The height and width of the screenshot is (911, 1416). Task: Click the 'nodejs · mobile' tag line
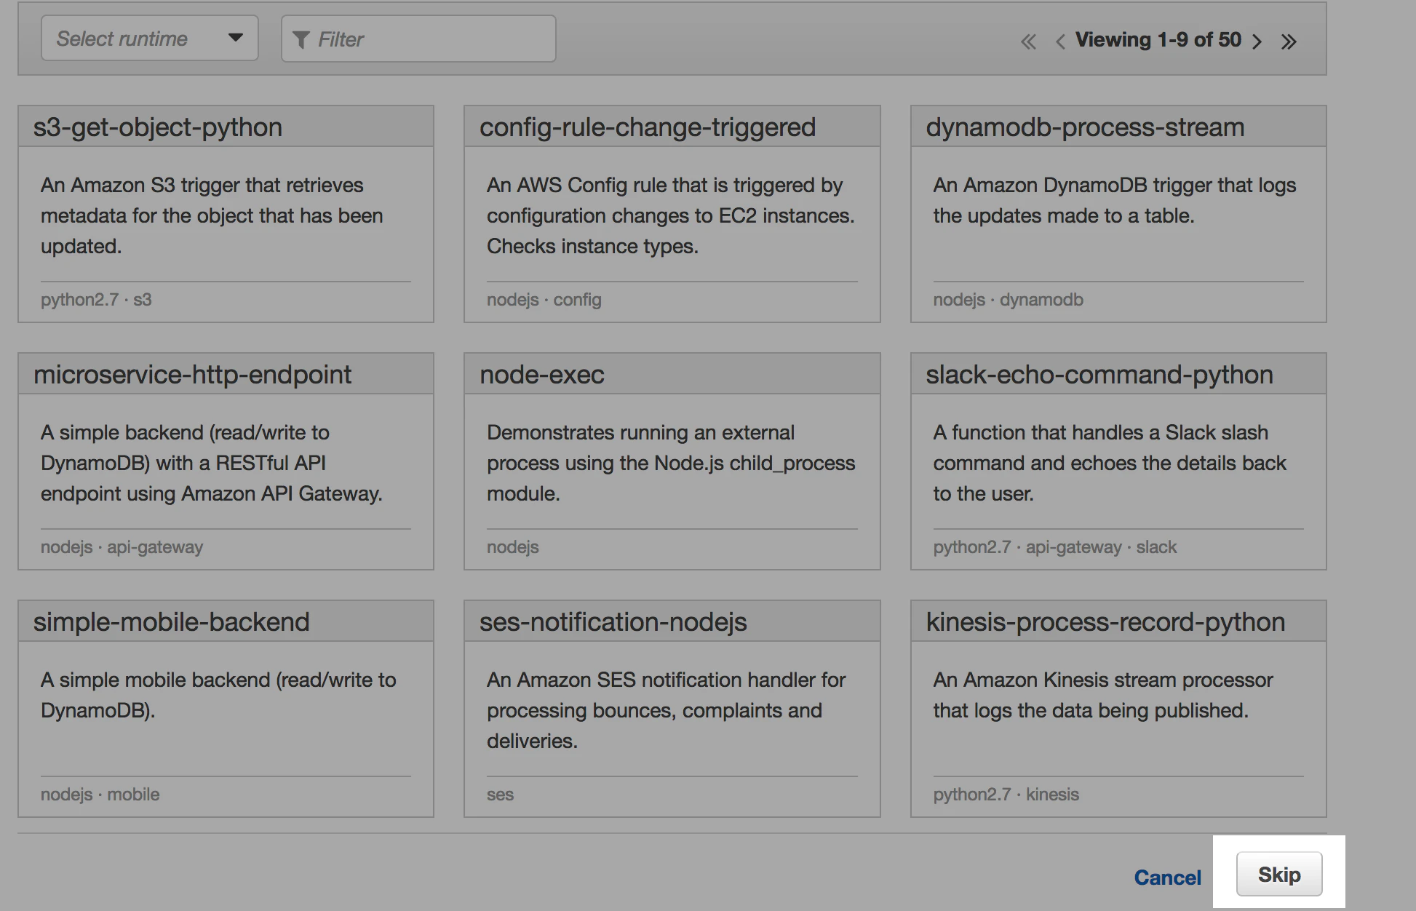[100, 795]
